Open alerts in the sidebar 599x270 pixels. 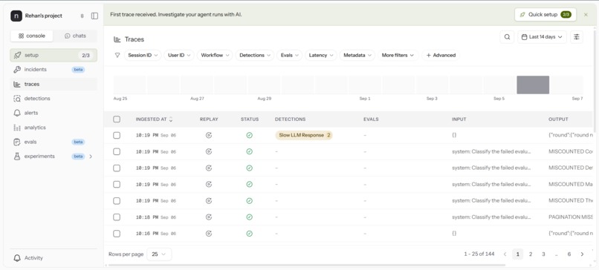54,113
